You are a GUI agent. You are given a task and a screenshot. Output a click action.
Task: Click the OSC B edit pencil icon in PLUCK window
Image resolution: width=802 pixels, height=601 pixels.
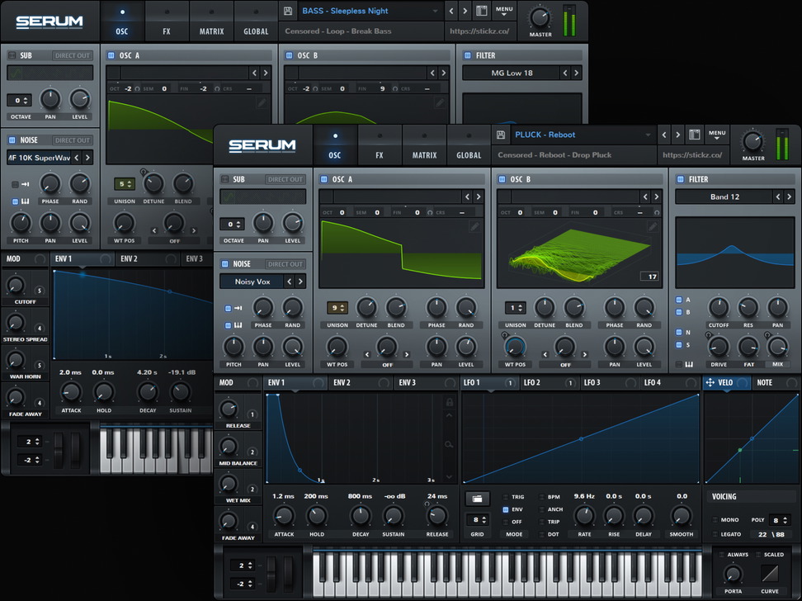coord(653,226)
